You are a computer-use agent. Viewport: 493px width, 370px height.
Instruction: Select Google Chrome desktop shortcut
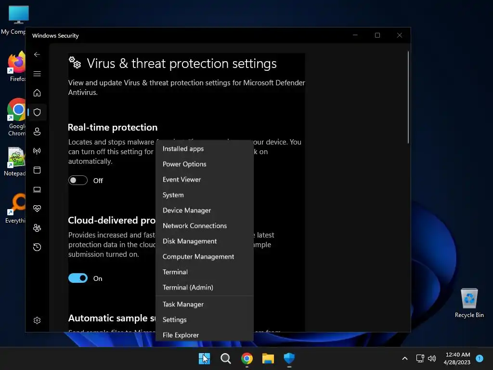pos(16,117)
